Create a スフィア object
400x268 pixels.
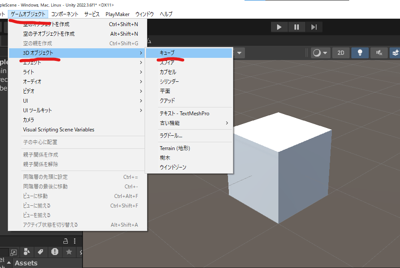[189, 62]
